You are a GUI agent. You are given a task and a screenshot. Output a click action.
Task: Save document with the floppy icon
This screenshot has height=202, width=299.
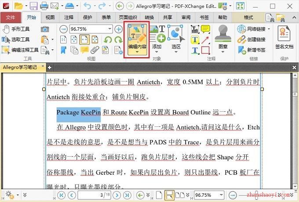click(33, 6)
